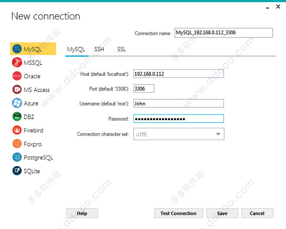Focus the Username field containing John

pyautogui.click(x=179, y=104)
